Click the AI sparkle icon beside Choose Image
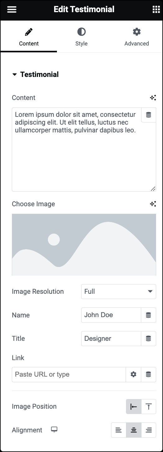The width and height of the screenshot is (163, 452). tap(153, 204)
